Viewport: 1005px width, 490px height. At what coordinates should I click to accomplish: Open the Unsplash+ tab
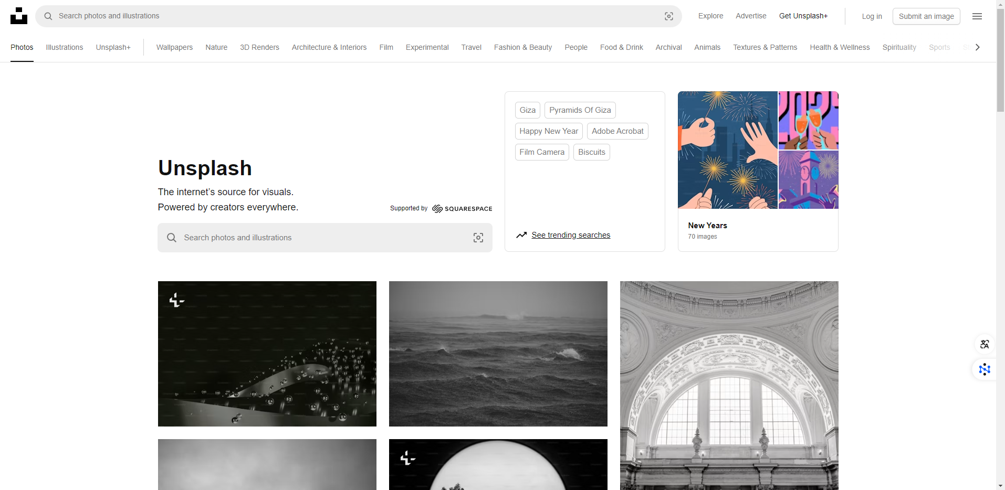pos(113,47)
